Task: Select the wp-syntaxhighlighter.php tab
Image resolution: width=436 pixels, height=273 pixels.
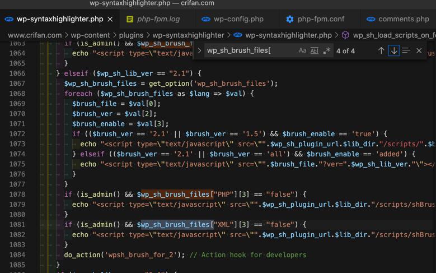Action: point(60,19)
